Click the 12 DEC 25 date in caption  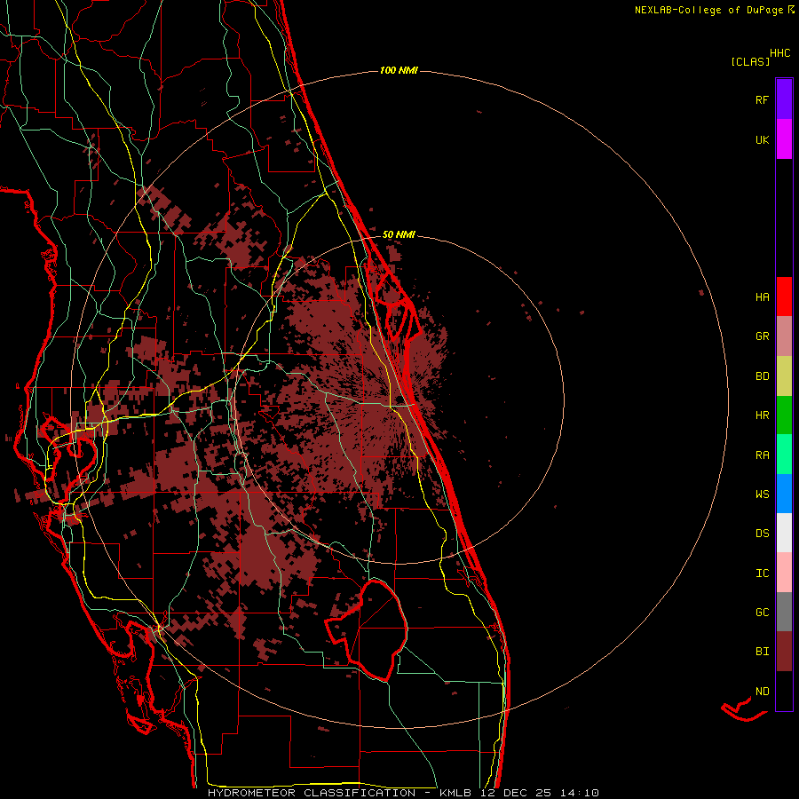click(x=518, y=793)
